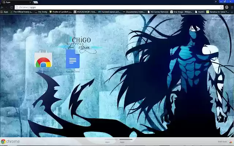
Task: Open 'Profile of LamBerT' bookmark
Action: 61,12
